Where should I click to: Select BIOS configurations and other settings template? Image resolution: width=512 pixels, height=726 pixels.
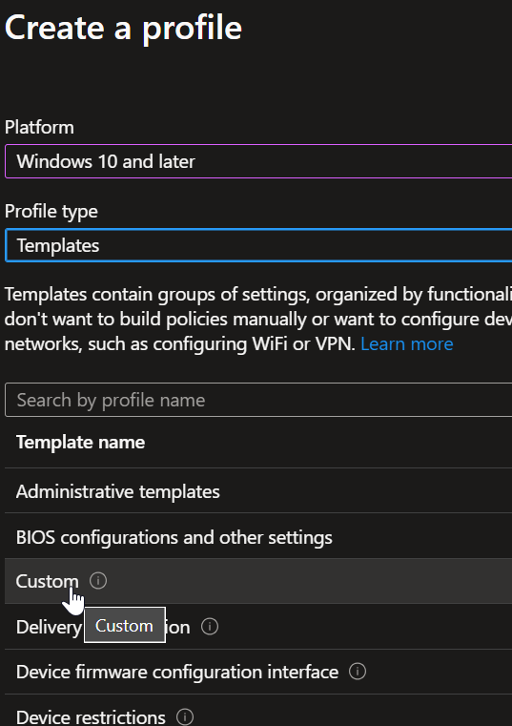pyautogui.click(x=258, y=536)
